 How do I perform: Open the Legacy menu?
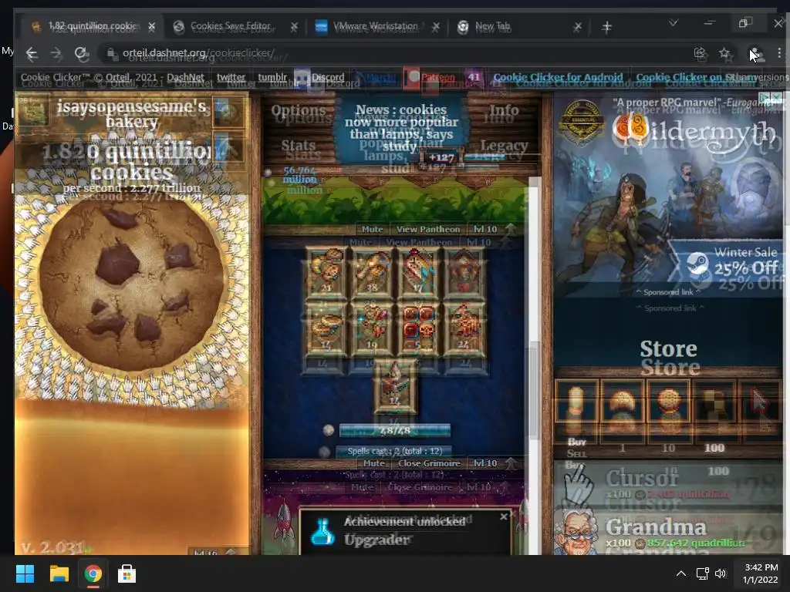coord(504,146)
